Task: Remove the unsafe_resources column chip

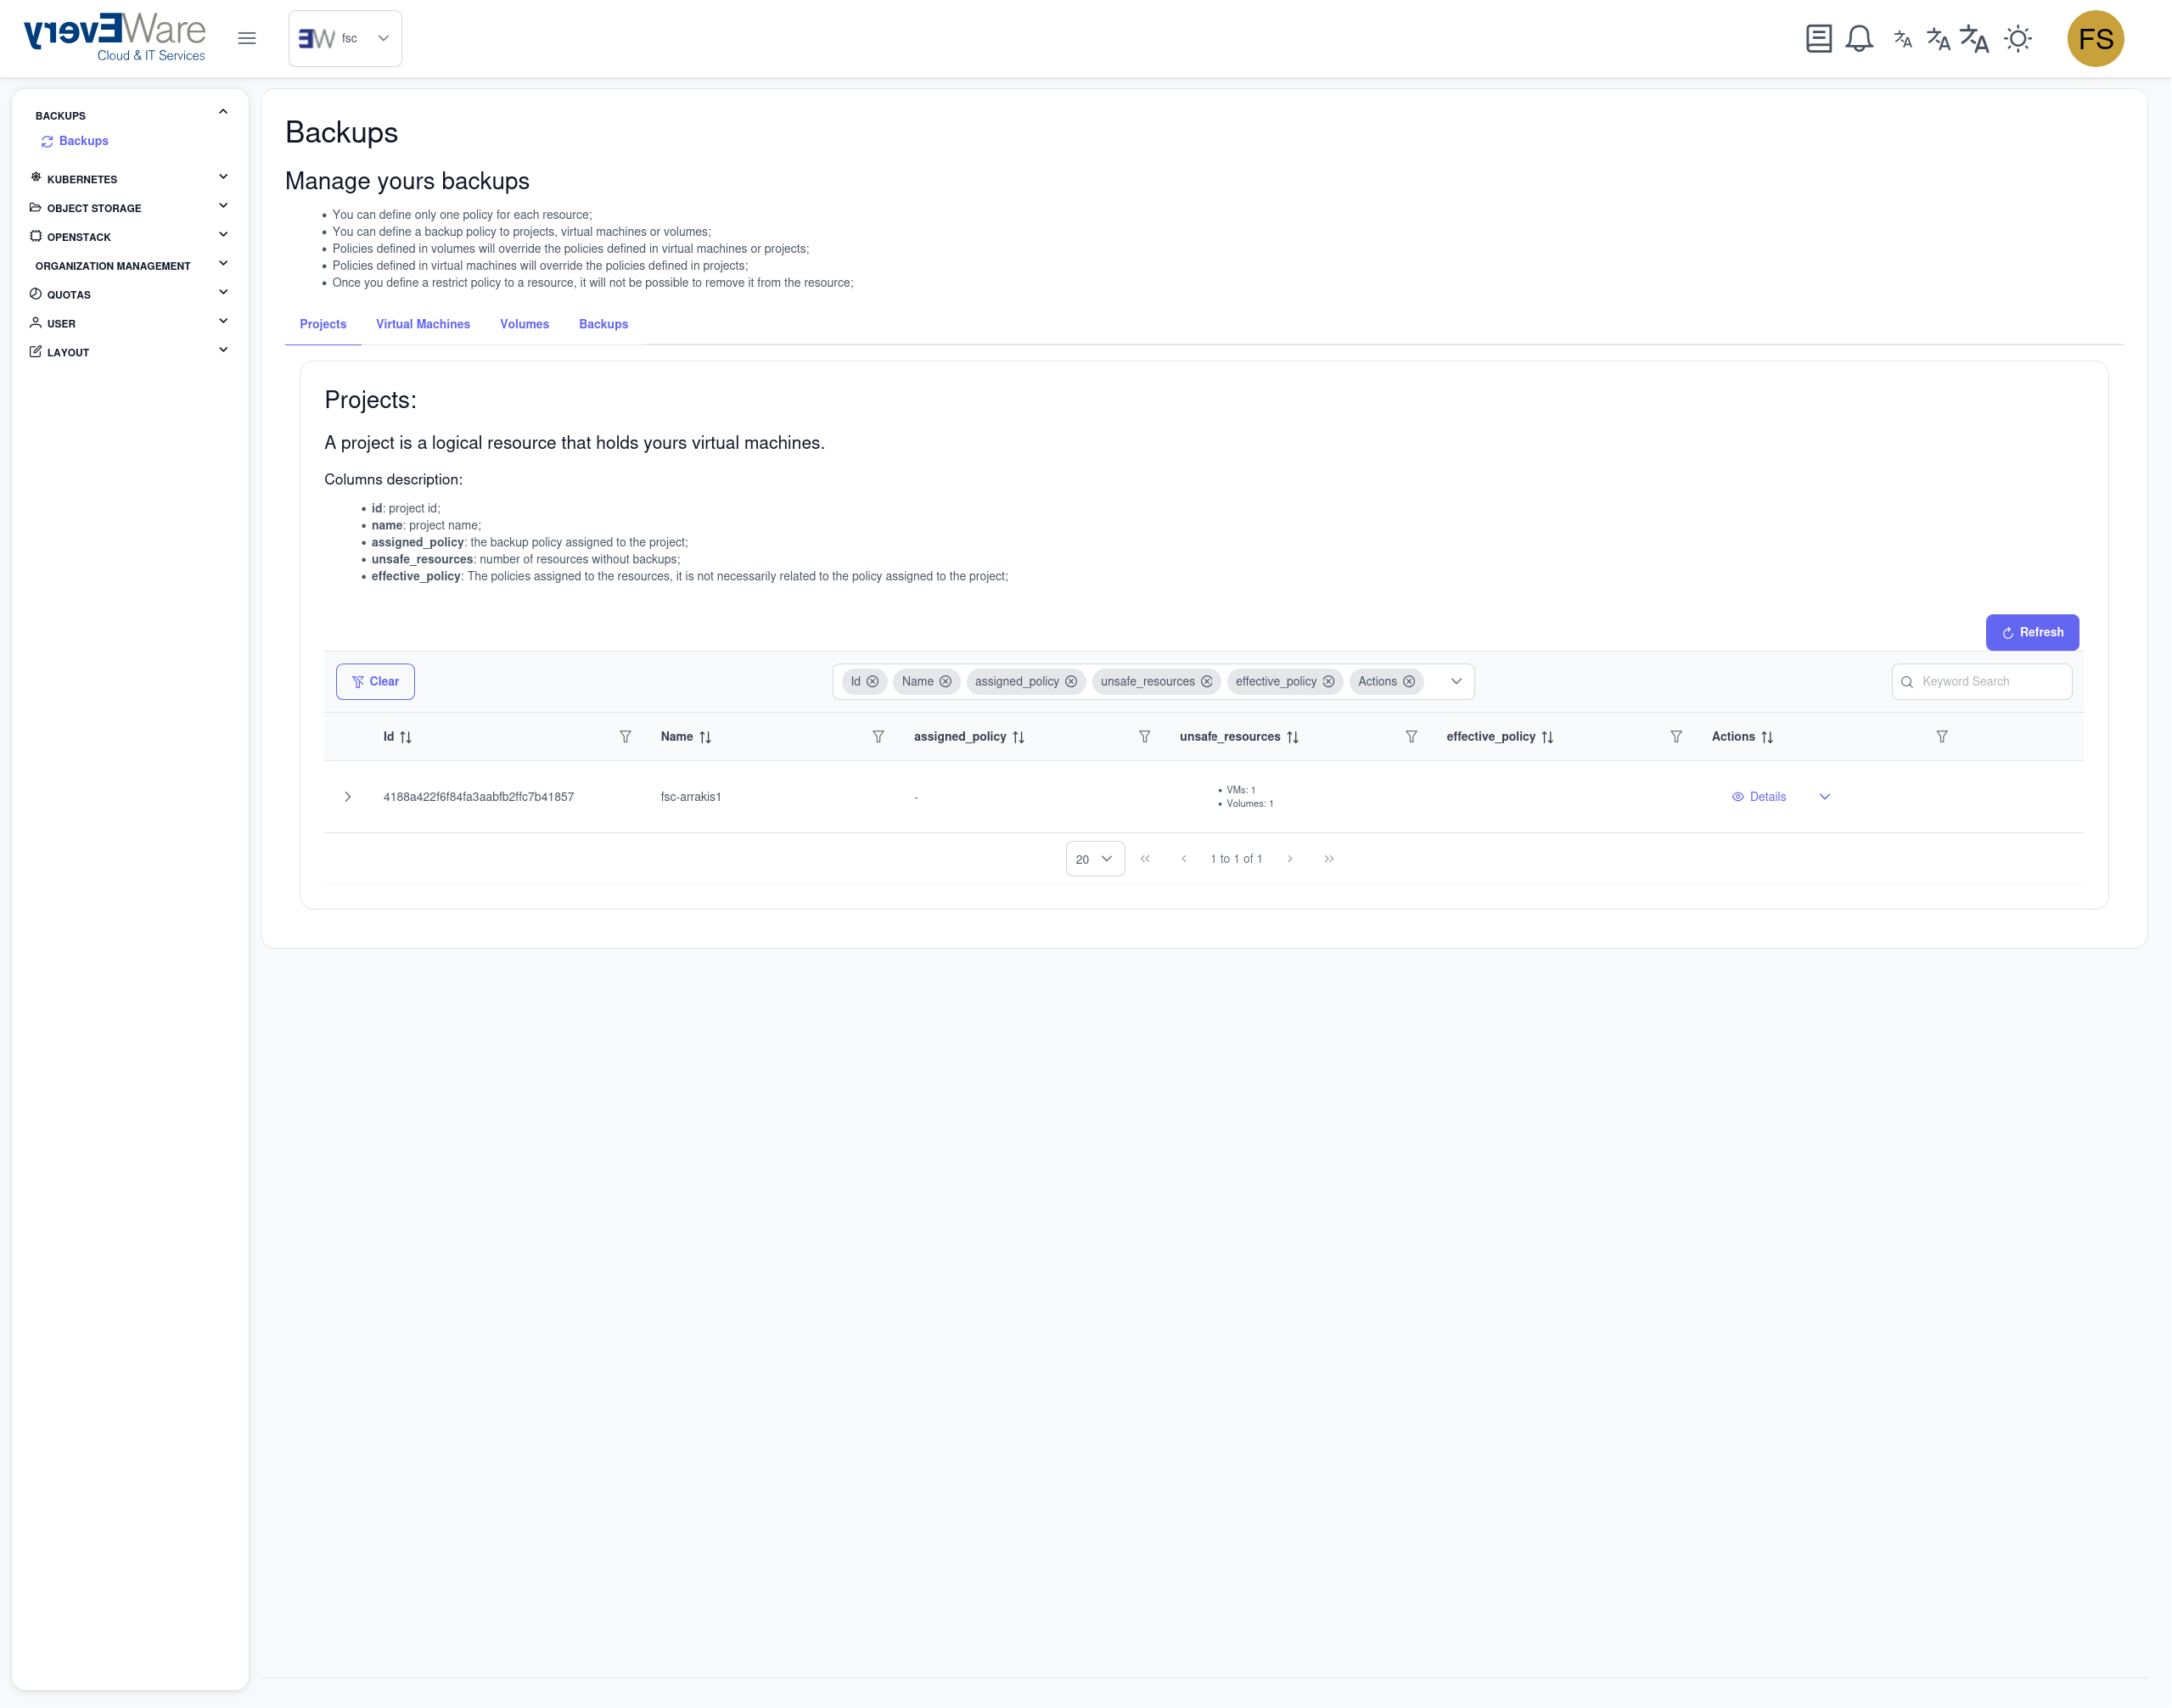Action: 1207,682
